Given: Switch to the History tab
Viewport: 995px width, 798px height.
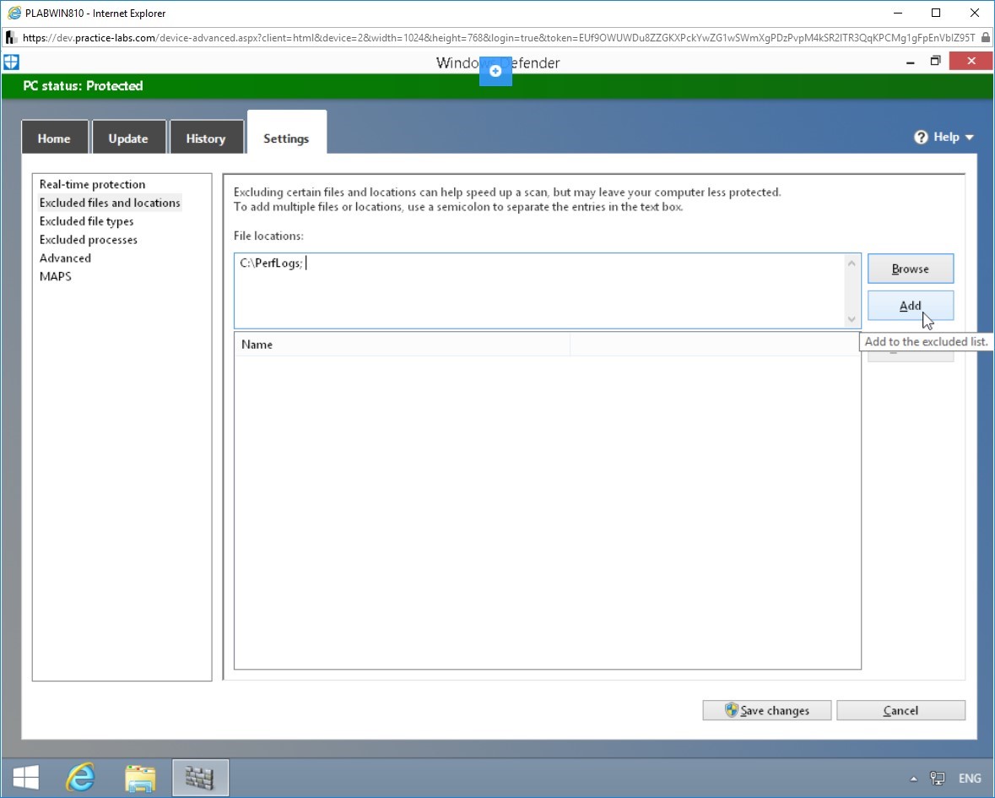Looking at the screenshot, I should point(206,138).
